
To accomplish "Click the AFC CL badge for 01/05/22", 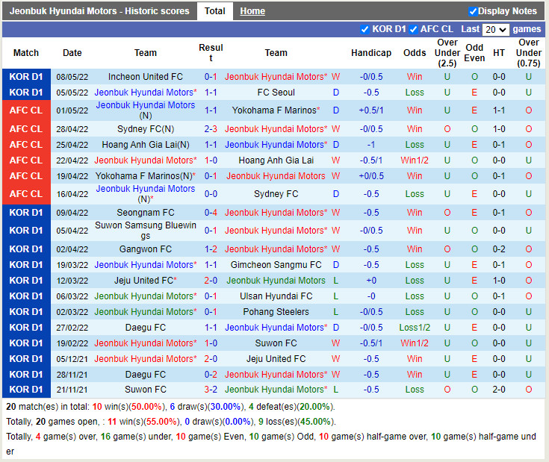I will (x=26, y=110).
